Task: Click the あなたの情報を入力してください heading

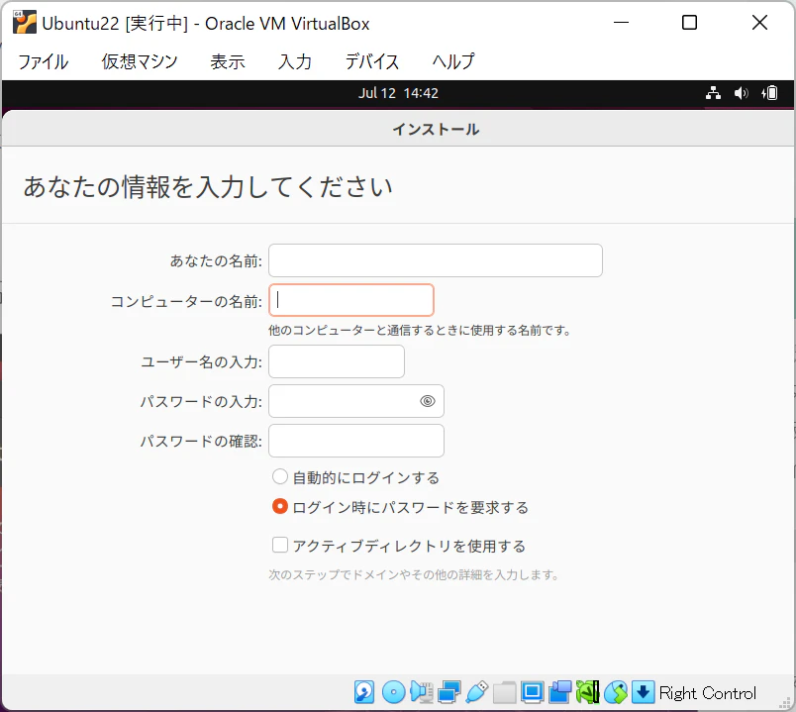Action: tap(208, 186)
